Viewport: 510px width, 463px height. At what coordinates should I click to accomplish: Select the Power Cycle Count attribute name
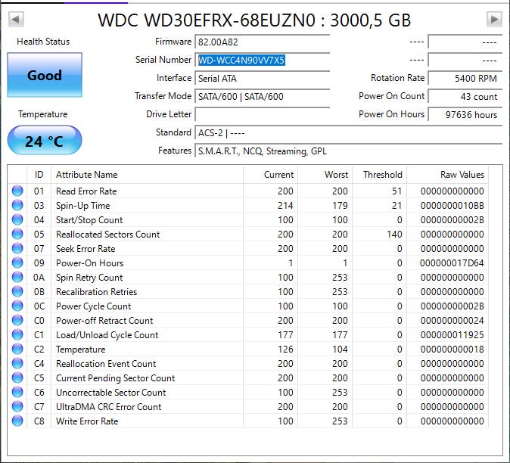click(93, 306)
